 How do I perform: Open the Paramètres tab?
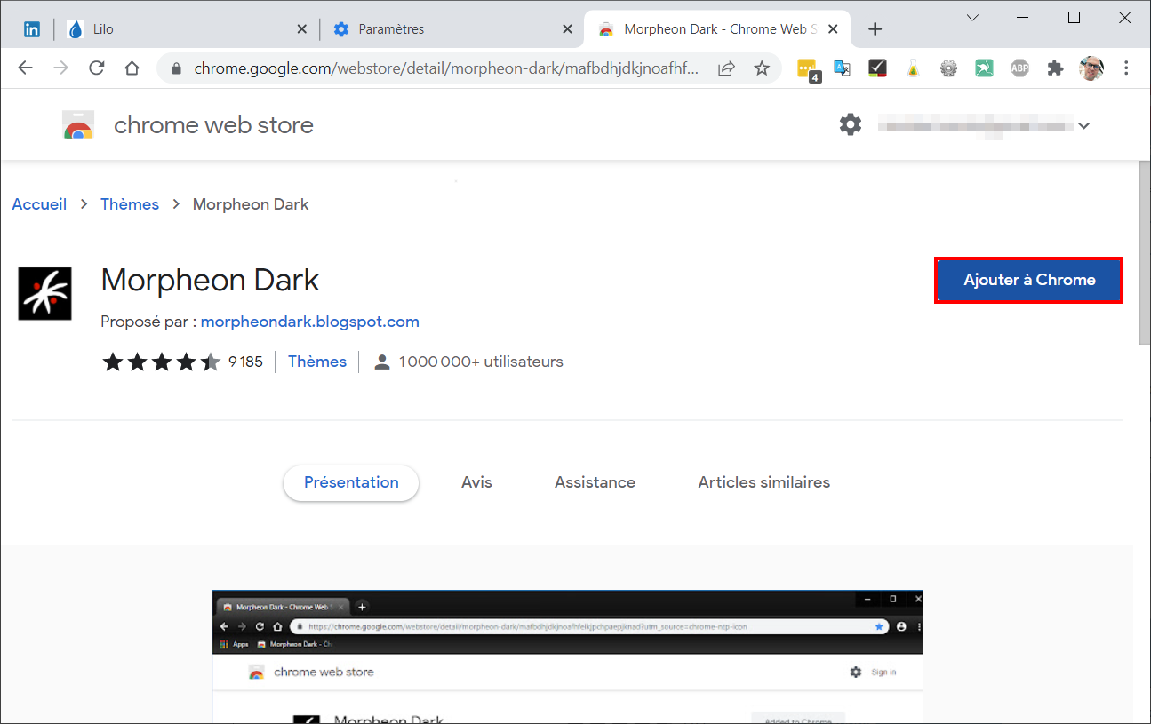tap(452, 29)
